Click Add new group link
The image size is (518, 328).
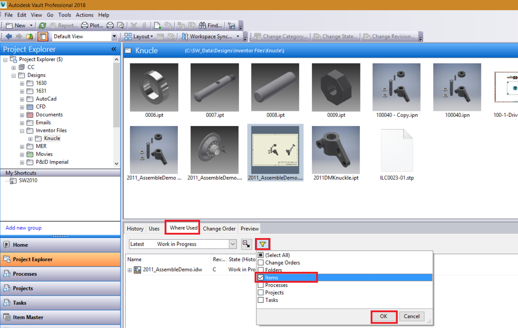coord(24,228)
